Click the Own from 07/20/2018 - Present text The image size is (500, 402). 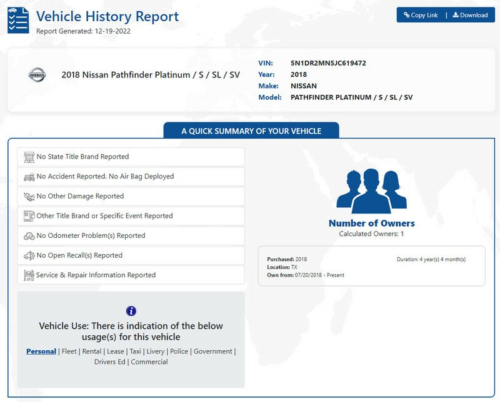pos(306,275)
